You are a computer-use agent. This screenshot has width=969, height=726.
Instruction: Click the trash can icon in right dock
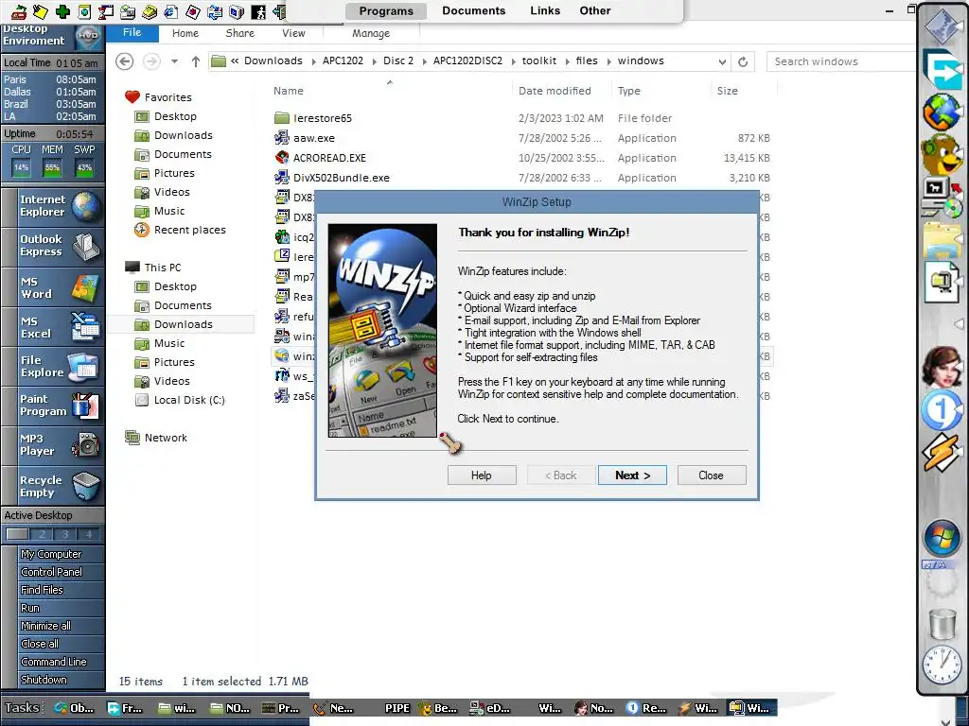942,624
